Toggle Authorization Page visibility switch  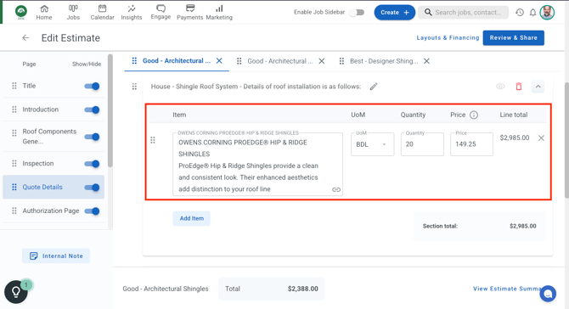click(92, 211)
